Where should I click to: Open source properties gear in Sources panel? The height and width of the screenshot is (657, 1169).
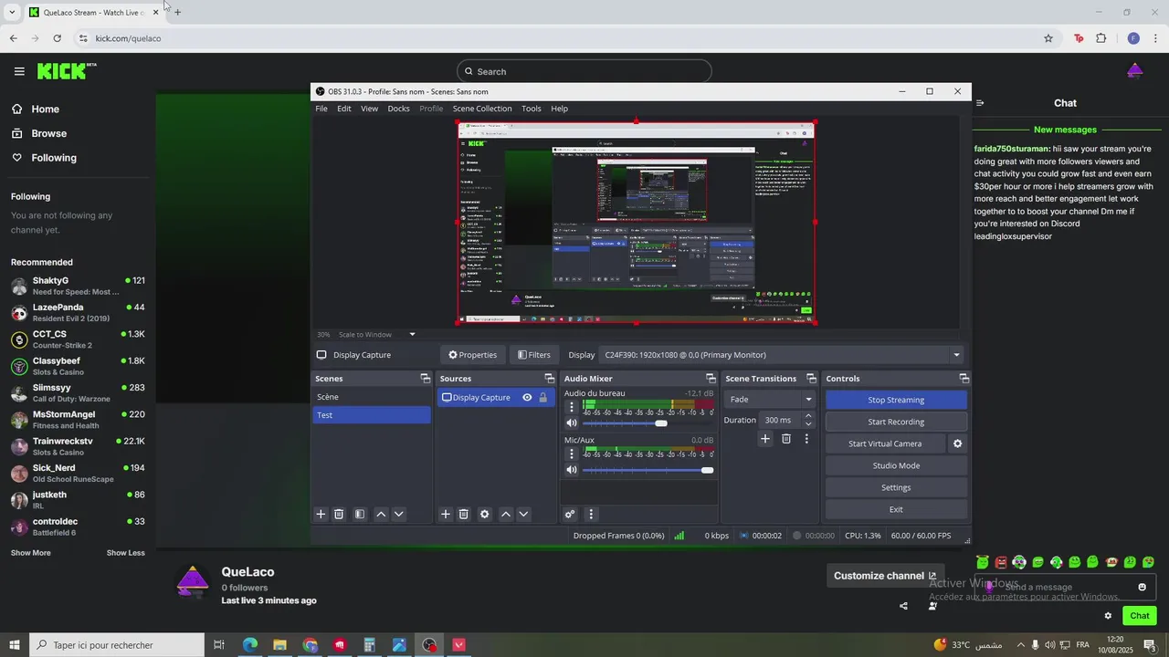(485, 514)
